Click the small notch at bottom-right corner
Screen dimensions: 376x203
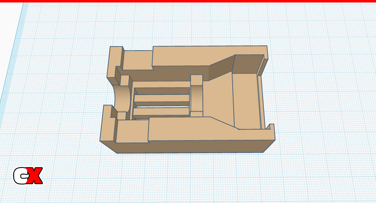pyautogui.click(x=269, y=126)
